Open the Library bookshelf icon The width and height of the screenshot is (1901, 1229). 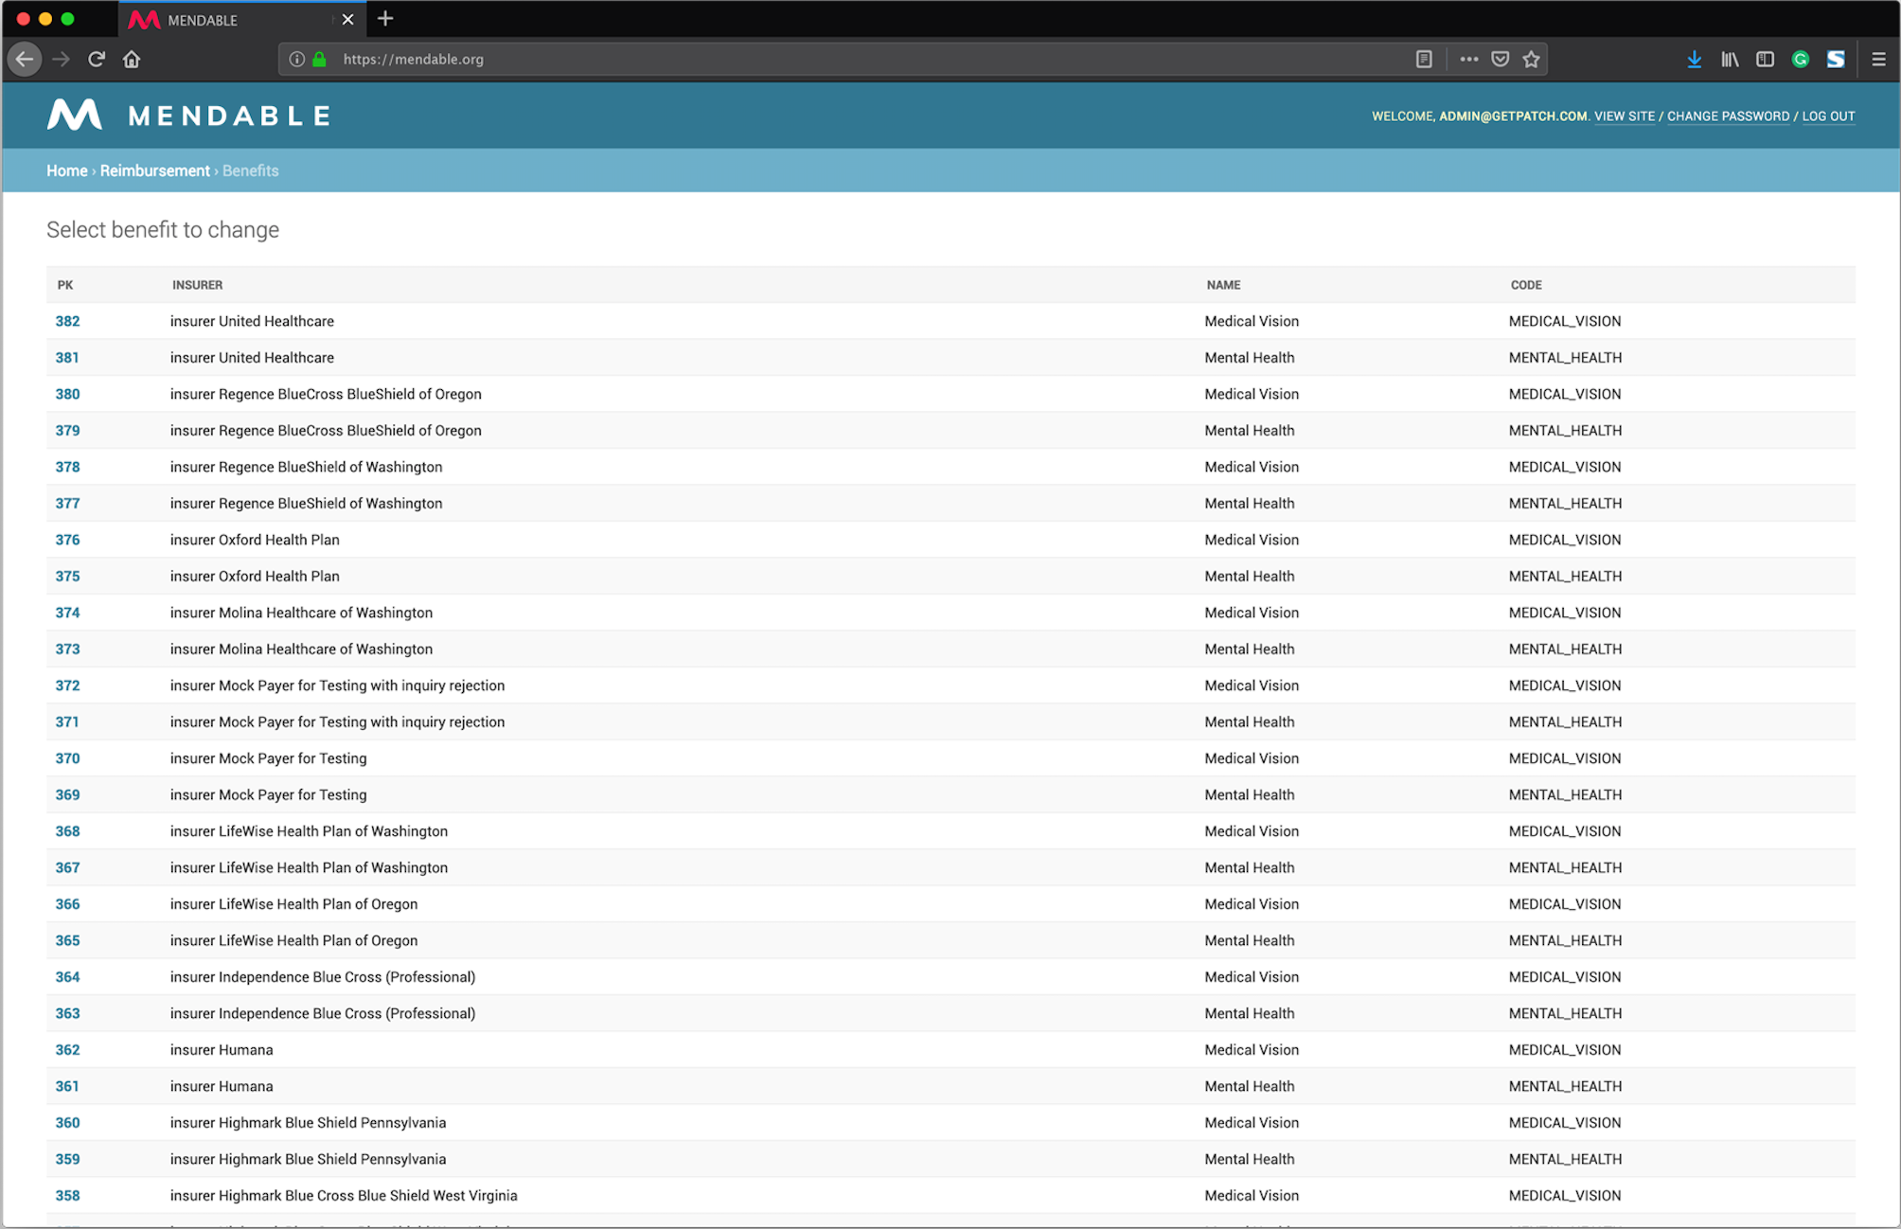coord(1730,59)
